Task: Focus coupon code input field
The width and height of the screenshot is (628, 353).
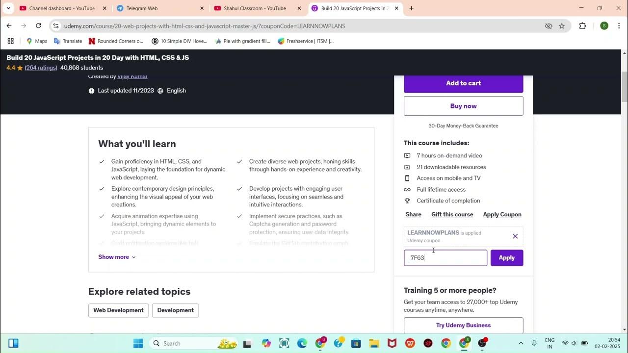Action: tap(445, 258)
